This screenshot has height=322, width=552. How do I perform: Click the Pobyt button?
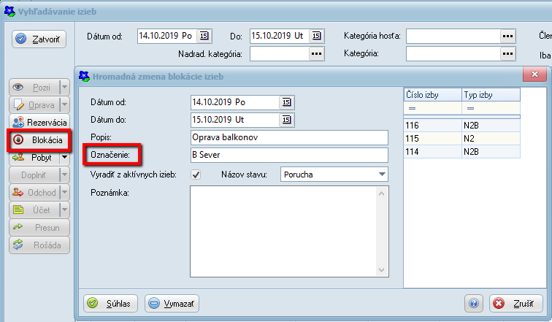34,156
